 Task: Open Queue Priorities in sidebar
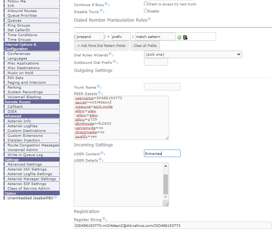pyautogui.click(x=22, y=16)
